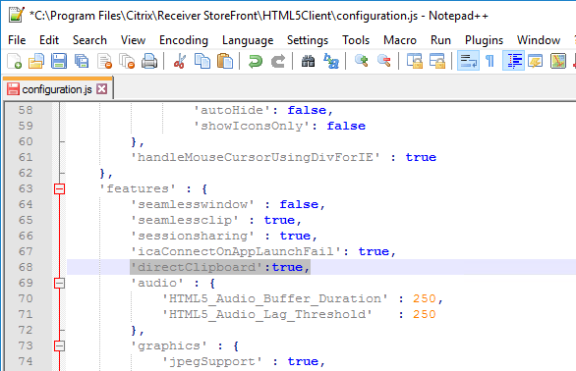The height and width of the screenshot is (371, 576).
Task: Open the Window menu
Action: (x=539, y=40)
